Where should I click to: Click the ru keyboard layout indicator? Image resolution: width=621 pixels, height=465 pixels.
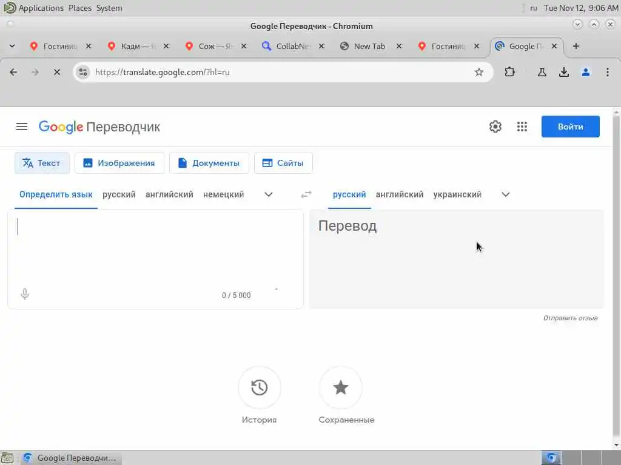(534, 8)
